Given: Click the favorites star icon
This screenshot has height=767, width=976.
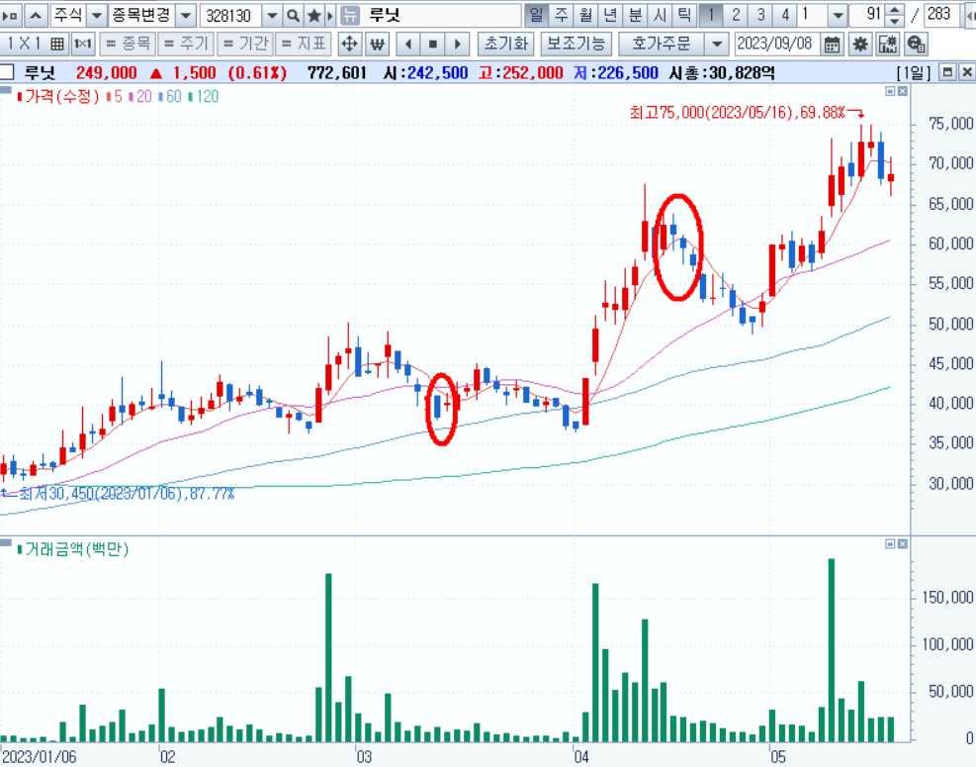Looking at the screenshot, I should point(314,15).
